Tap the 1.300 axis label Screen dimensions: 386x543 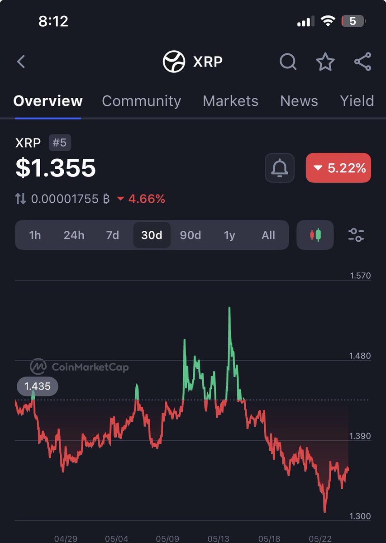[x=360, y=516]
